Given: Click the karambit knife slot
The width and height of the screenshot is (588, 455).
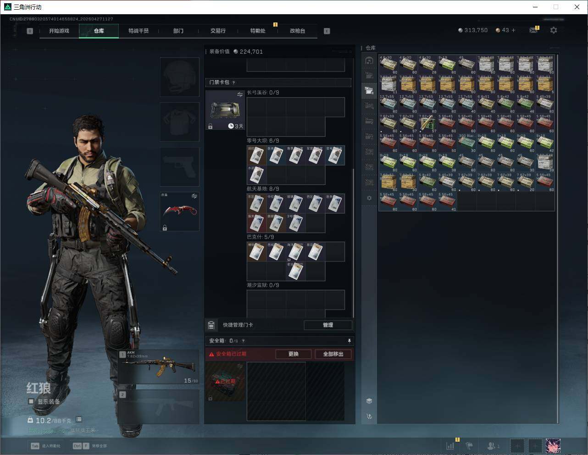Looking at the screenshot, I should click(x=180, y=211).
